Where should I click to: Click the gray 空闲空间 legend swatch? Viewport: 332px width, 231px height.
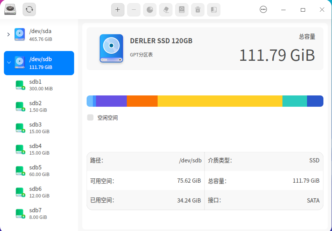[x=91, y=118]
